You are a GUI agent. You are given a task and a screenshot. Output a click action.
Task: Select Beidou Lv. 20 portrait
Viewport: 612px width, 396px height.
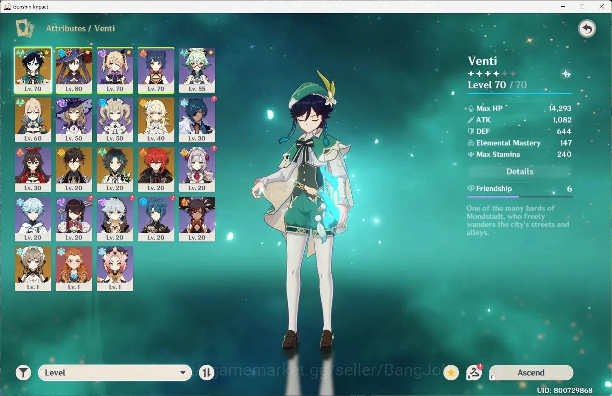(x=74, y=219)
